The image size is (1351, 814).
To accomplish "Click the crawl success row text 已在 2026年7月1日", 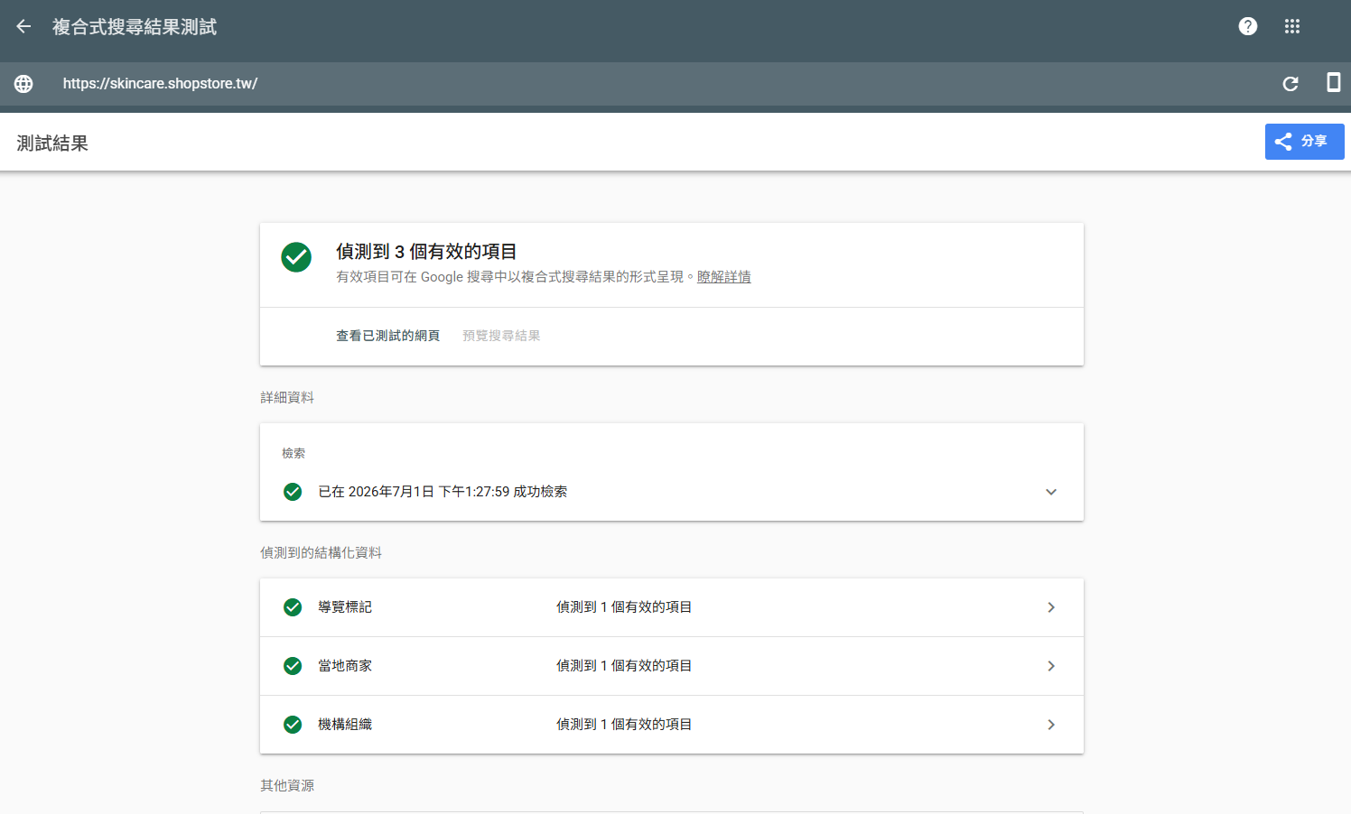I will pos(443,492).
